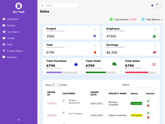Sort by CUSTOMER column header

69,93
